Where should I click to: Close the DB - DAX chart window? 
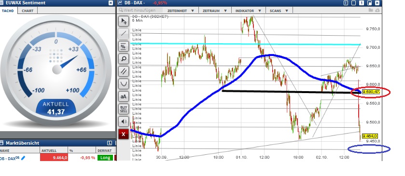point(377,3)
